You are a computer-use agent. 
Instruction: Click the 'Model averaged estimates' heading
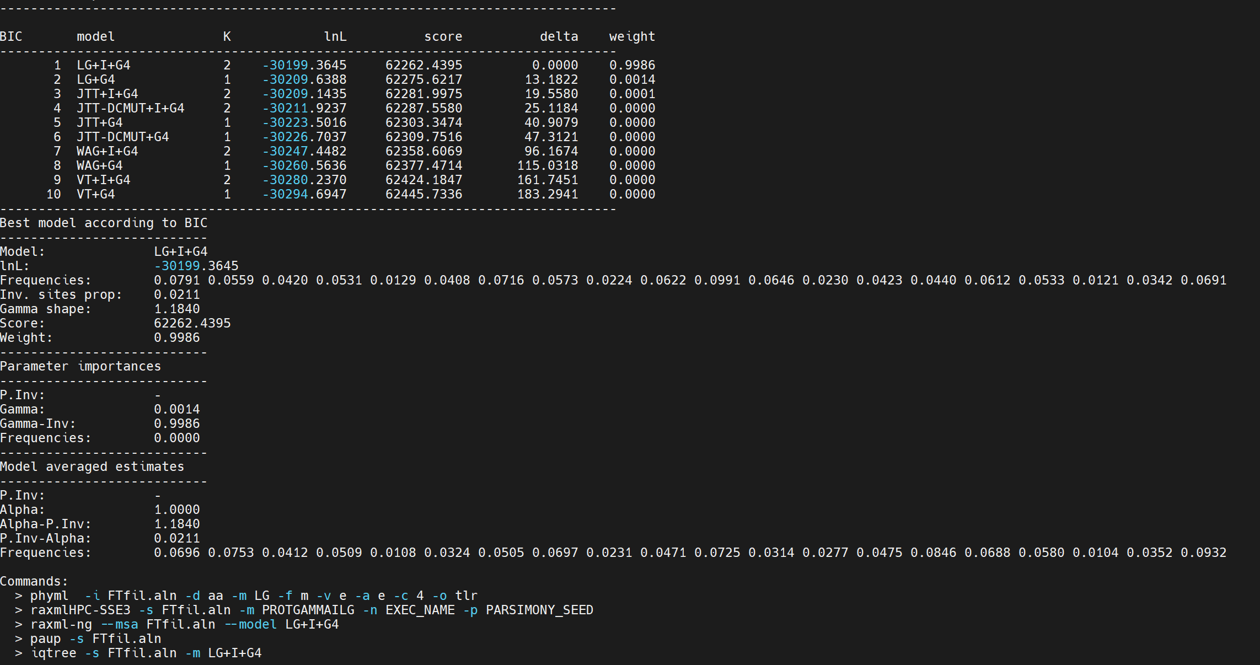click(x=92, y=466)
